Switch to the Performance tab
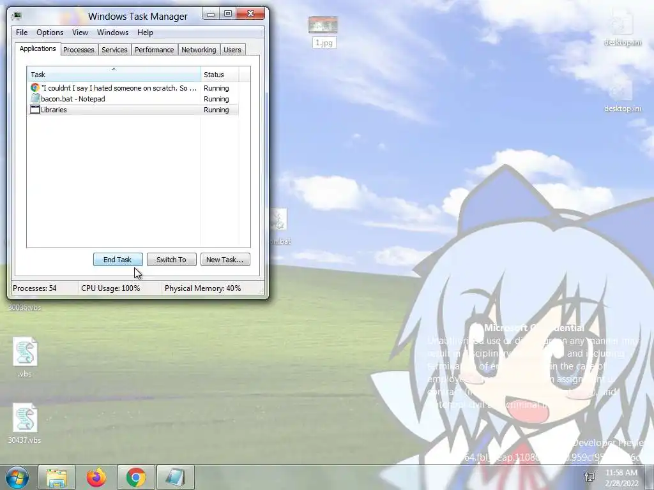Screen dimensions: 654x490 155,50
